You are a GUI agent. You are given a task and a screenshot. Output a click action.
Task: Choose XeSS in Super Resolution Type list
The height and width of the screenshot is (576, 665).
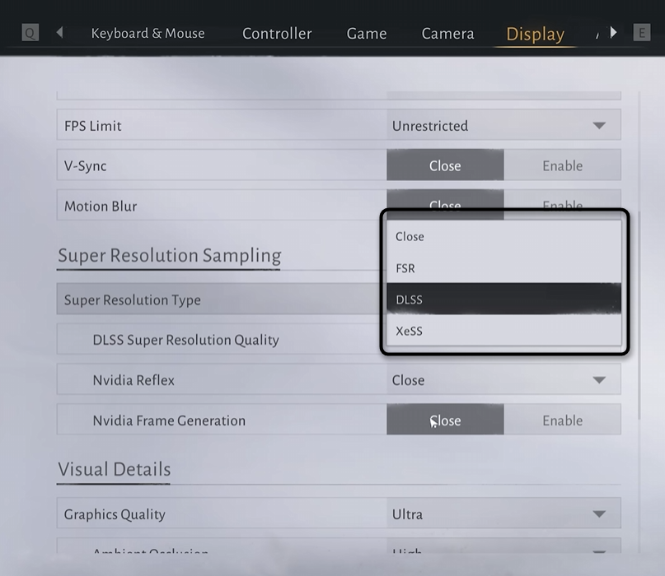click(x=503, y=331)
